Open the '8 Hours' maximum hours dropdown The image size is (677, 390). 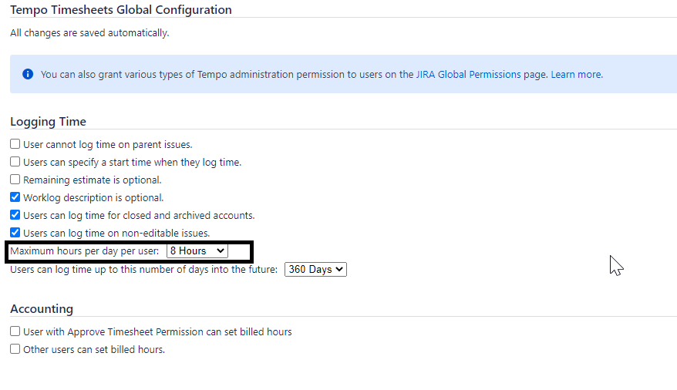point(197,251)
